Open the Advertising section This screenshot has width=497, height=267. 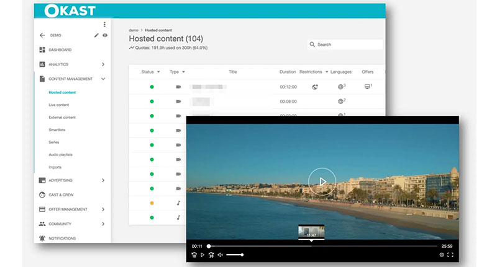(x=60, y=180)
